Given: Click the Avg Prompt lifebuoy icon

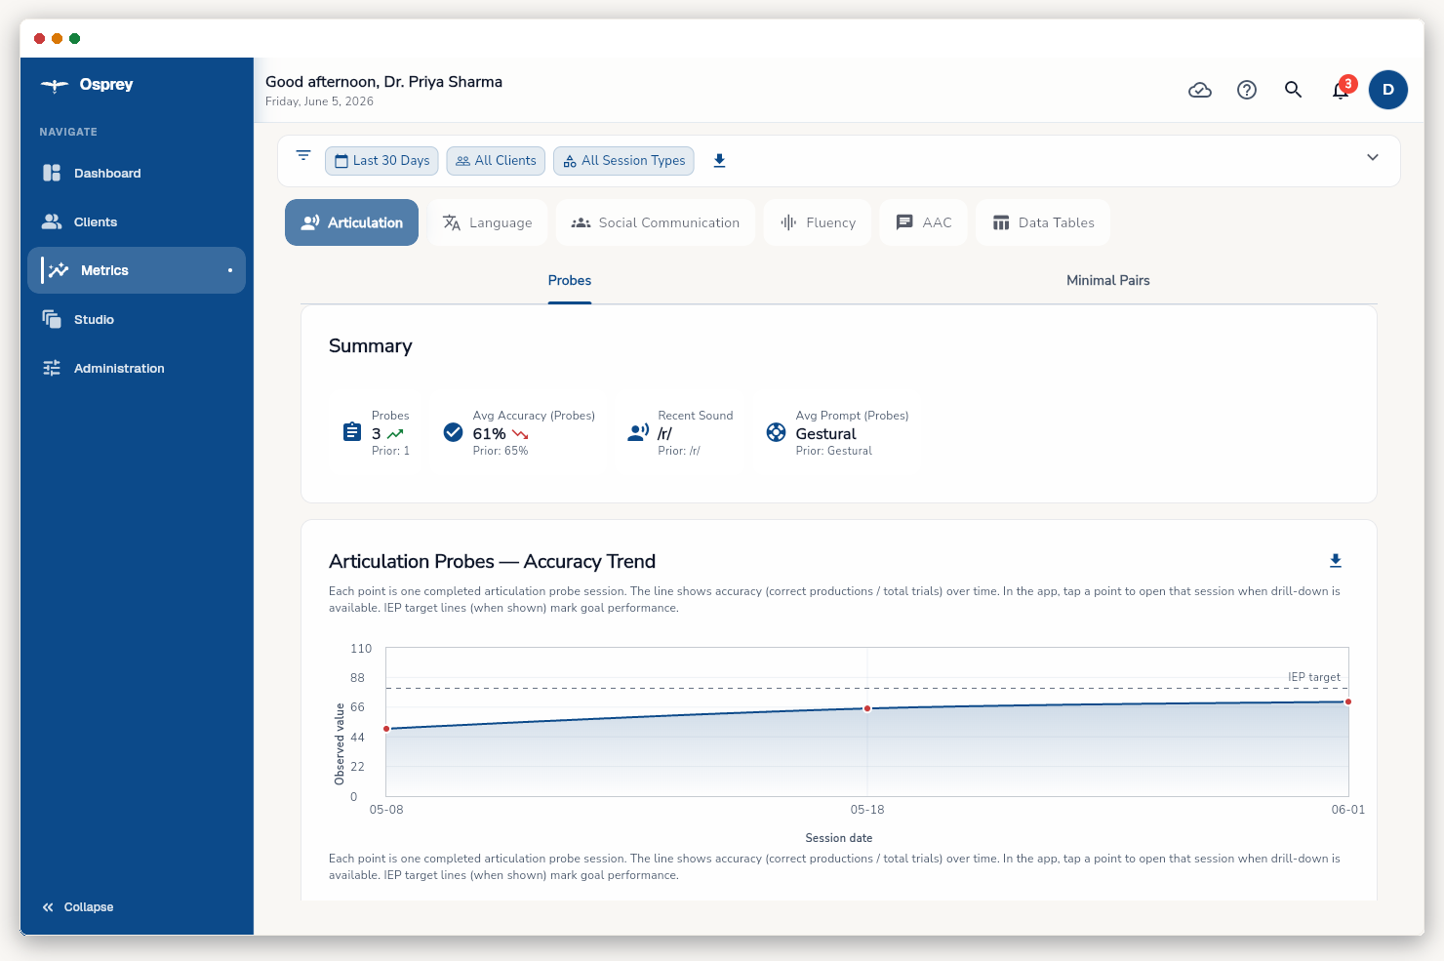Looking at the screenshot, I should [x=776, y=432].
